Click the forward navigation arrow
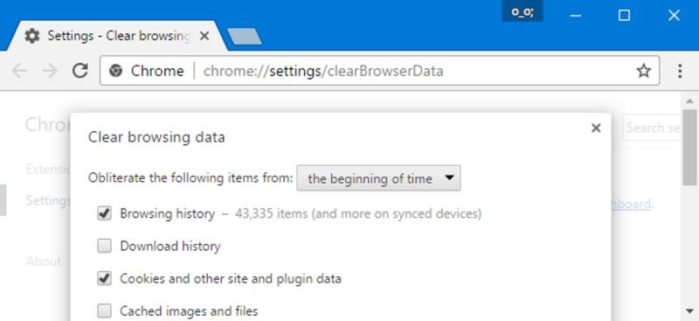This screenshot has height=321, width=699. tap(50, 71)
